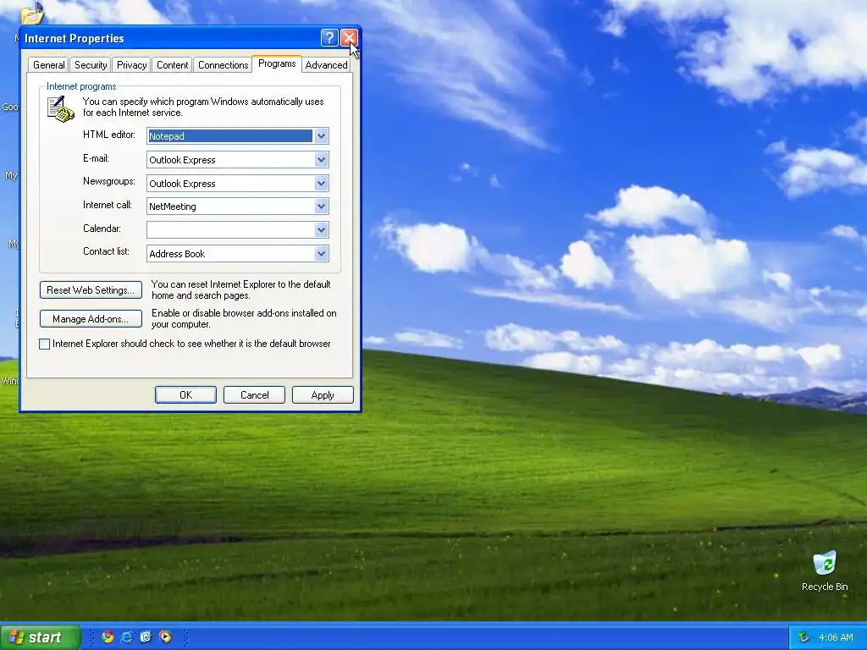Open the Internet call dropdown arrow
The height and width of the screenshot is (650, 867).
321,207
